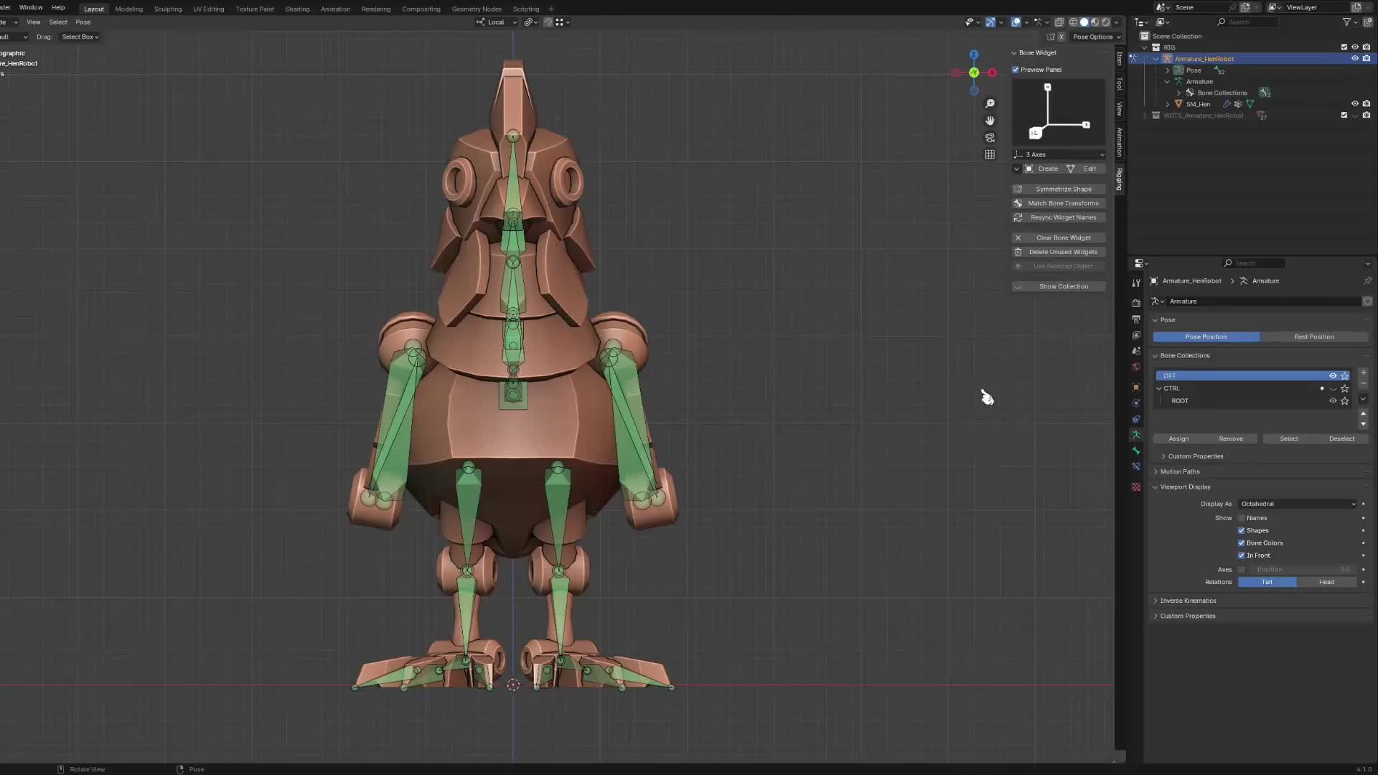The width and height of the screenshot is (1378, 775).
Task: Click Symmetrize Shape button
Action: coord(1059,189)
